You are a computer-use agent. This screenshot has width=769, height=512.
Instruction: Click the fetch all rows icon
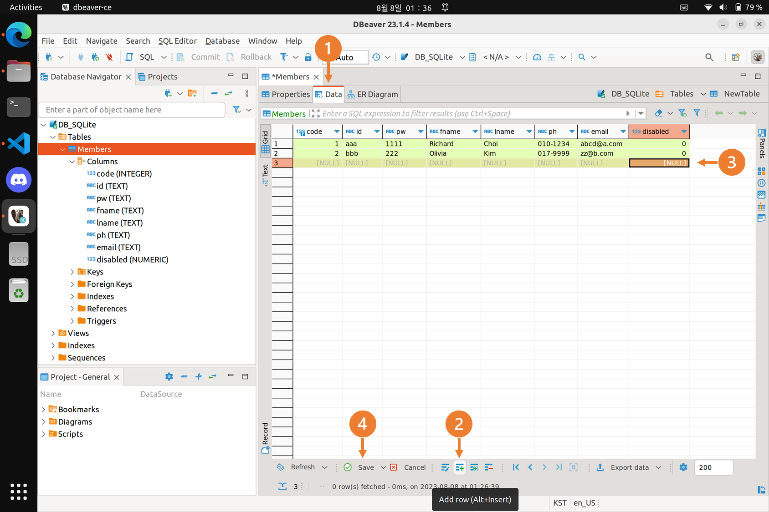tap(574, 467)
